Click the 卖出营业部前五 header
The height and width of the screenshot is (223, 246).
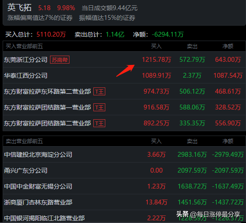24,141
